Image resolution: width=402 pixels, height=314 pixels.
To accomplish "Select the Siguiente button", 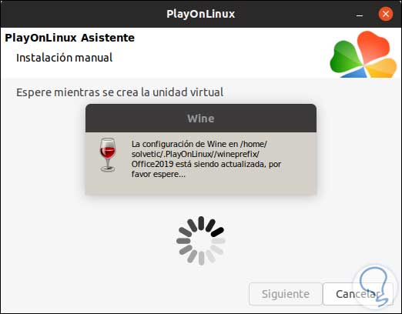I will click(x=286, y=294).
